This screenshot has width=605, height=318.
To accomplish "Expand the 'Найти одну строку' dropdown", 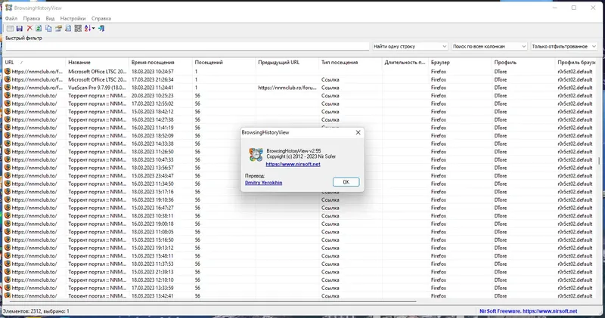I will click(444, 46).
